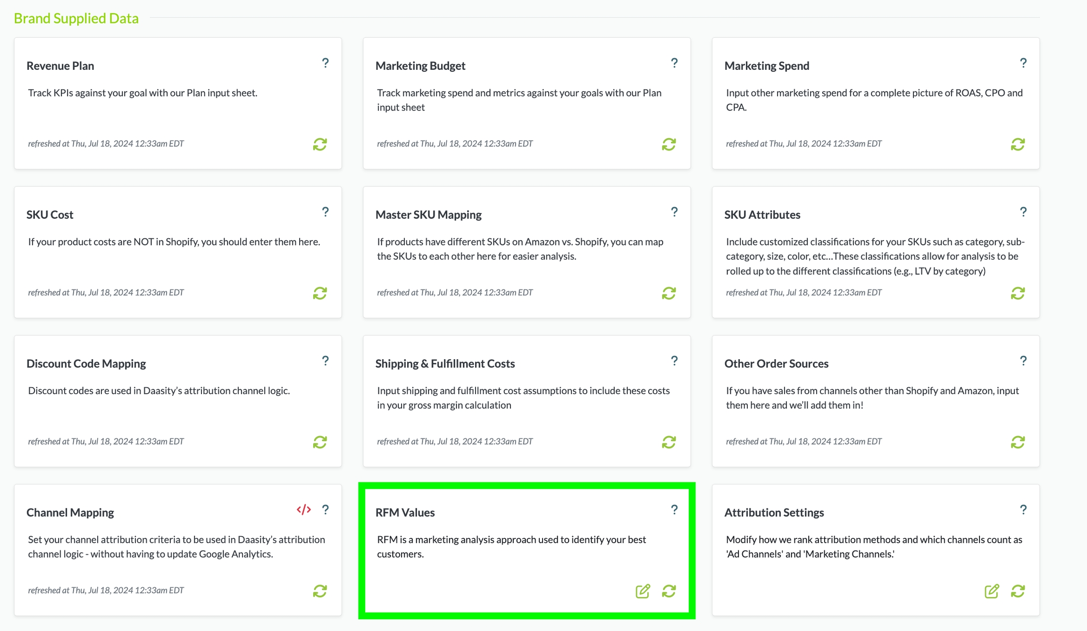Image resolution: width=1087 pixels, height=631 pixels.
Task: Open help for Discount Code Mapping
Action: click(325, 361)
